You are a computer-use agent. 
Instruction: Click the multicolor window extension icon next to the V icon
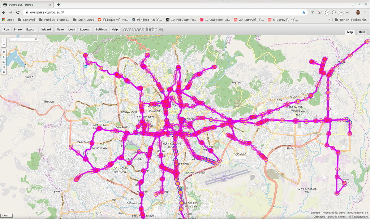click(319, 12)
